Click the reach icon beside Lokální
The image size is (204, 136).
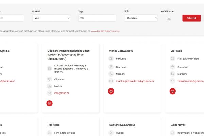point(50,86)
